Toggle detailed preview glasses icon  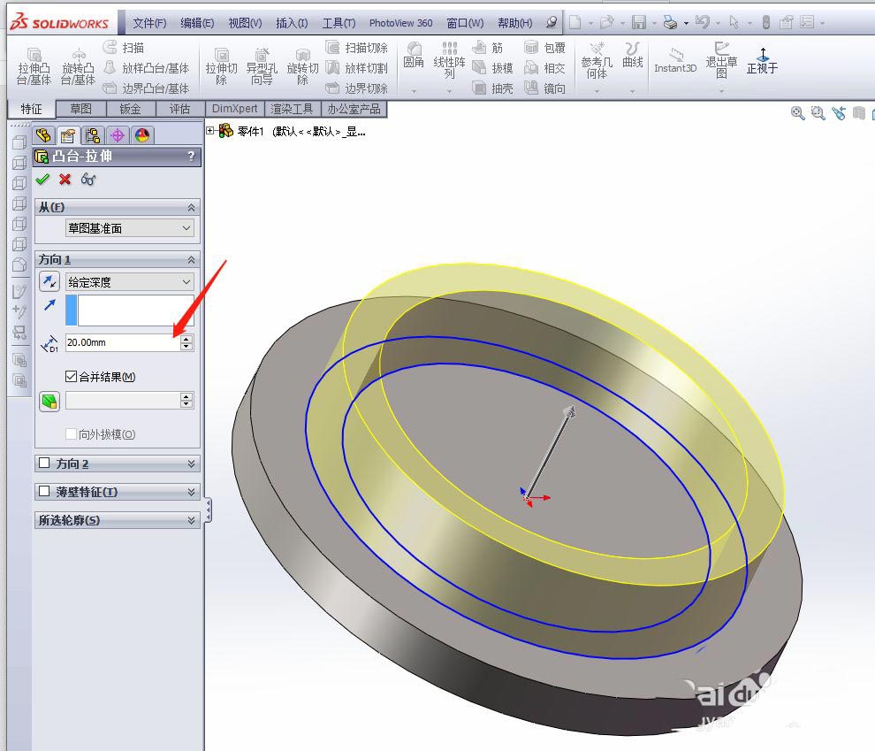[x=88, y=180]
